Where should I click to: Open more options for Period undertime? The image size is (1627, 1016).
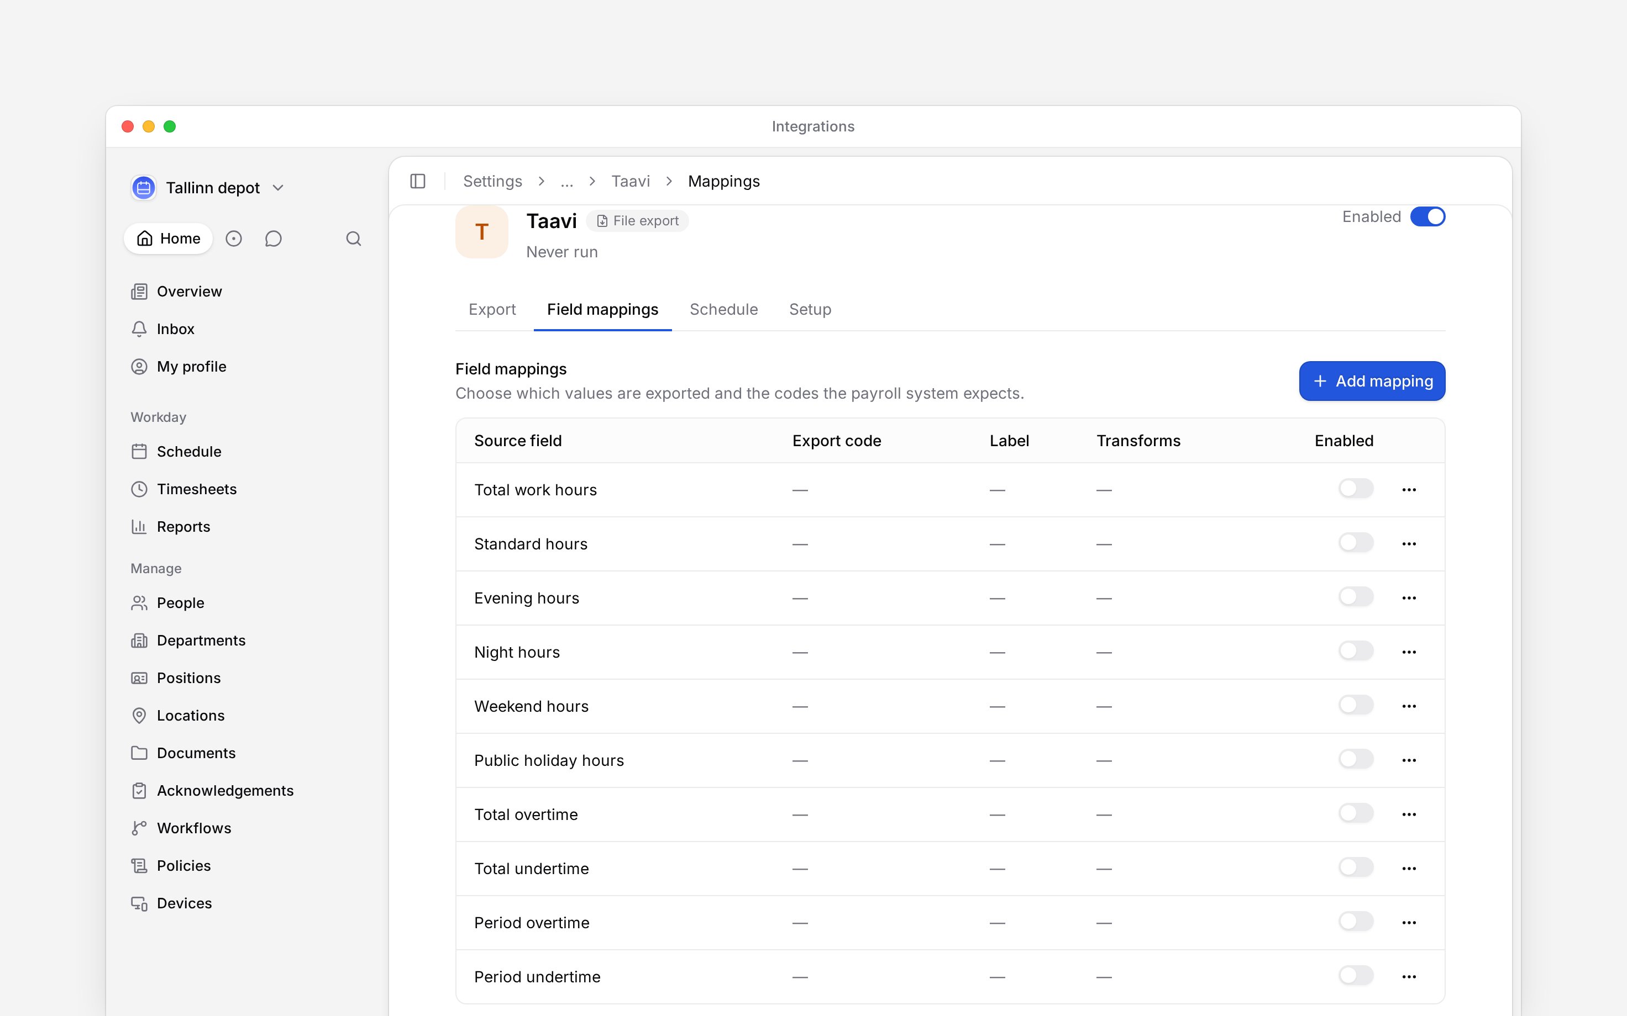tap(1409, 976)
